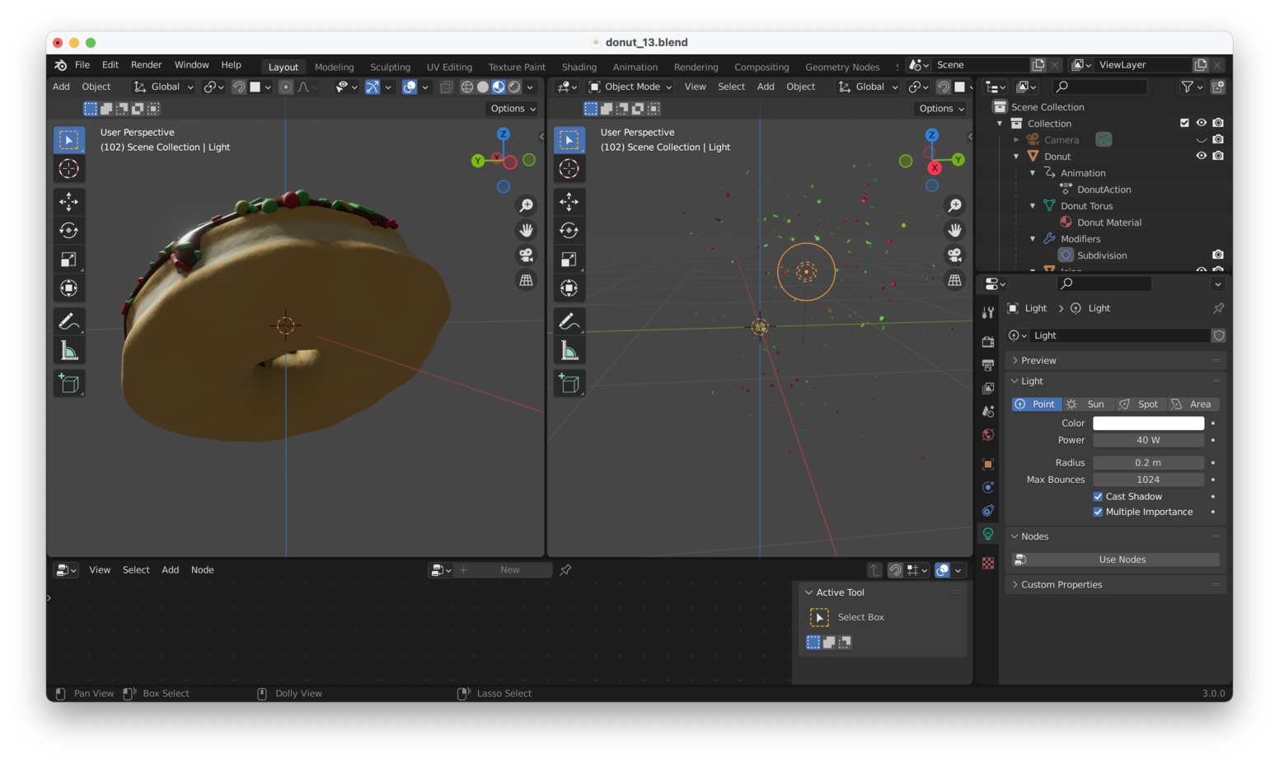Screen dimensions: 1279x763
Task: Click the Scale tool in right viewport
Action: tap(569, 260)
